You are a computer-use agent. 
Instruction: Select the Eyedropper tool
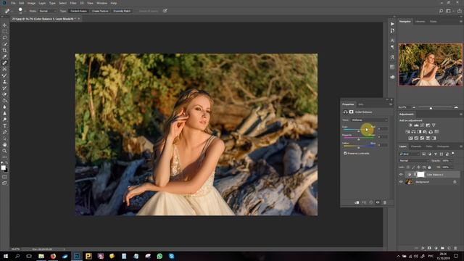click(4, 57)
